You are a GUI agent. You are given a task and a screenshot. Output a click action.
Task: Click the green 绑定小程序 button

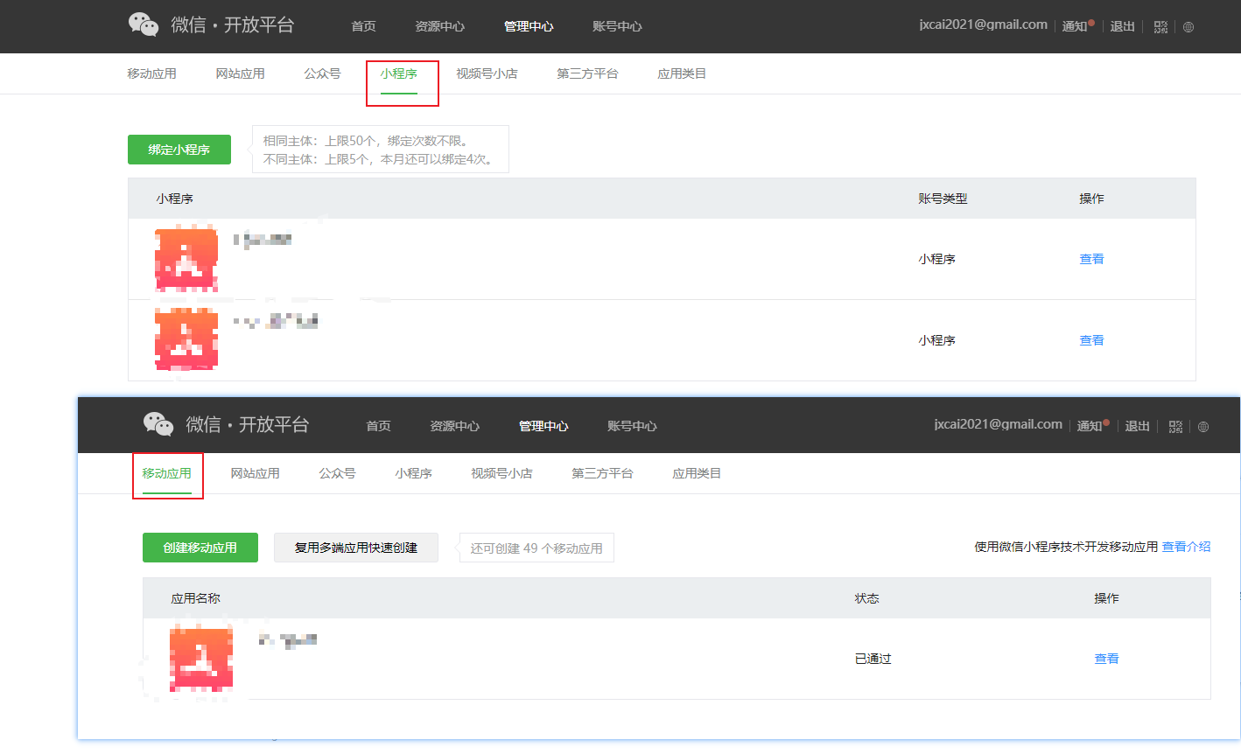[179, 150]
